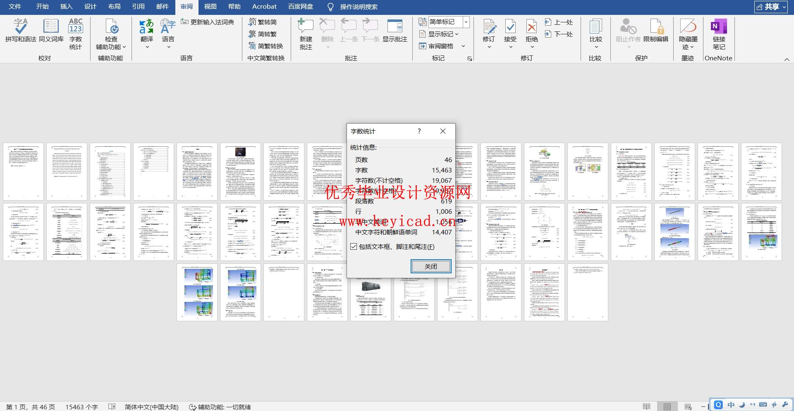Screen dimensions: 794x411
Task: Expand the 翻译 dropdown arrow
Action: tap(147, 47)
